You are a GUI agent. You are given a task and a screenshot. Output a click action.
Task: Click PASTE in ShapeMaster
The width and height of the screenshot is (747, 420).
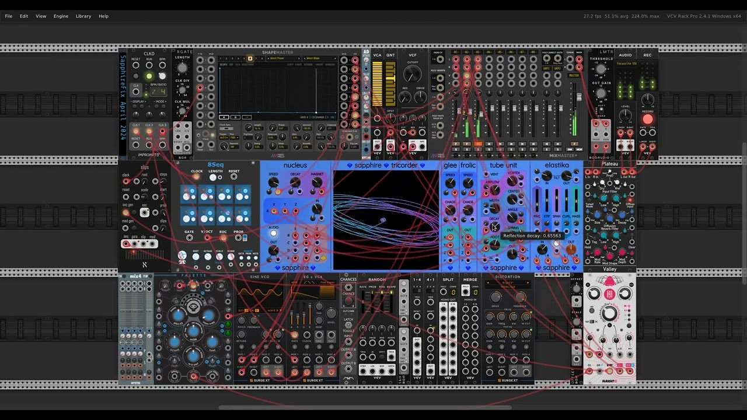[x=298, y=64]
